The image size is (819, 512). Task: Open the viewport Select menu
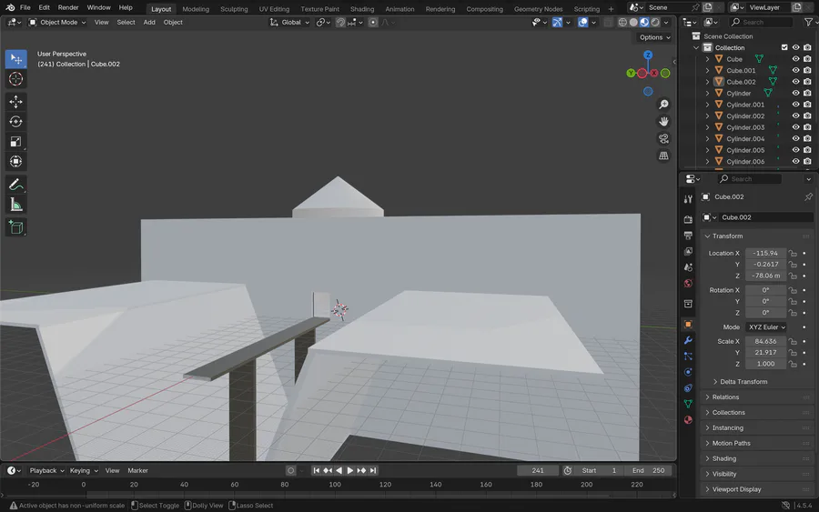click(x=126, y=23)
